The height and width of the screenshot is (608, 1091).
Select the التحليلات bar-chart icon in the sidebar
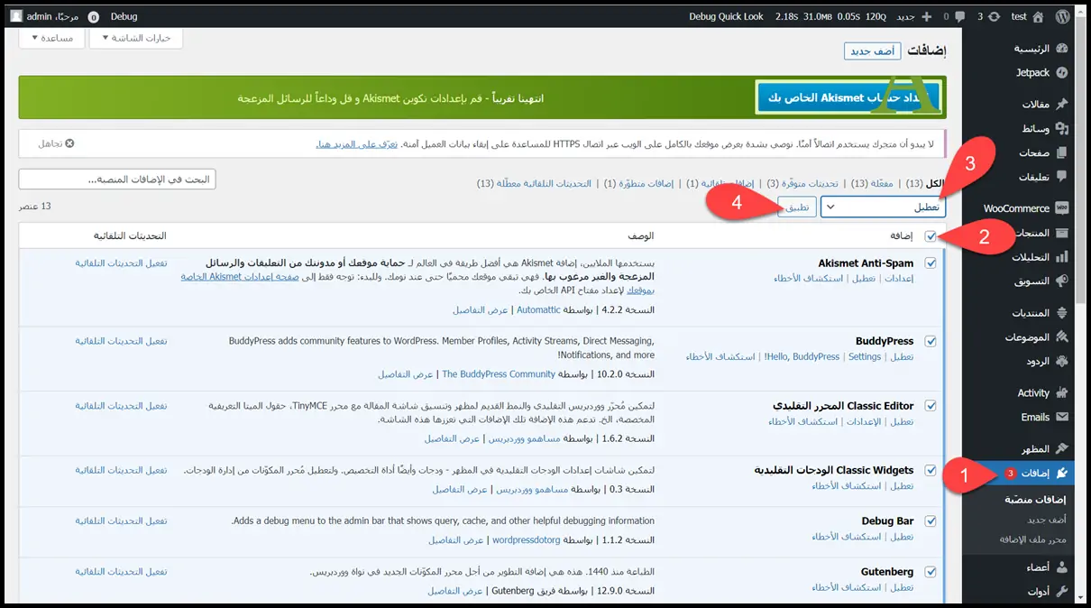(x=1062, y=257)
